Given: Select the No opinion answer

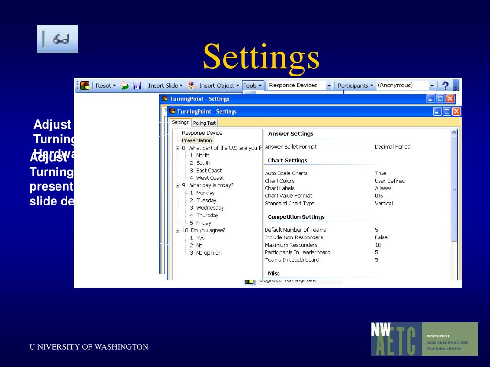Looking at the screenshot, I should pos(206,253).
